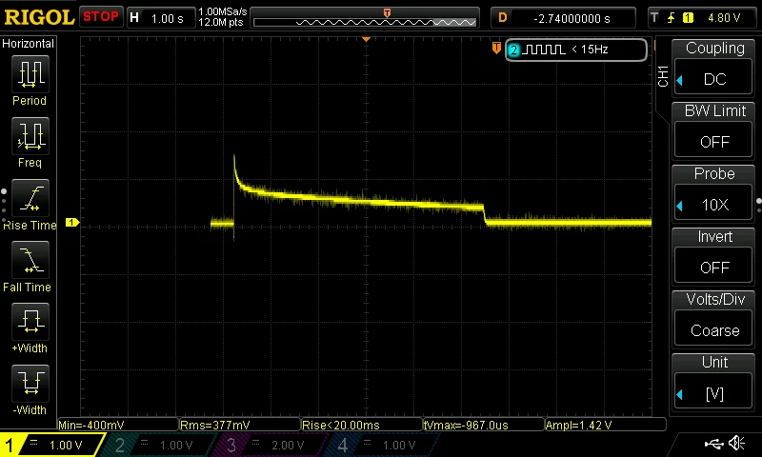
Task: Click the red STOP status button
Action: coord(101,17)
